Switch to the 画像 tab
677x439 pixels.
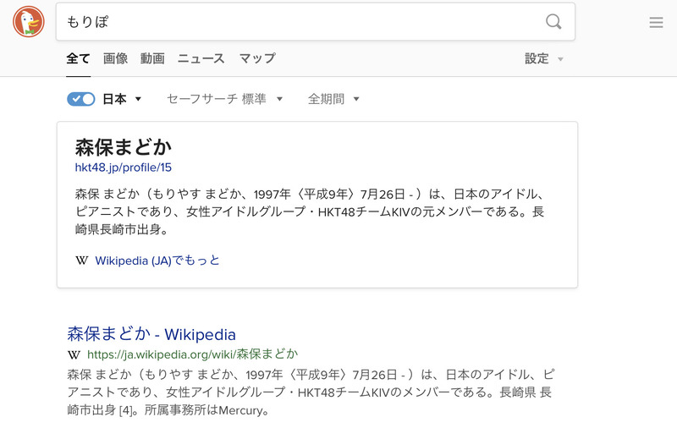(x=115, y=58)
